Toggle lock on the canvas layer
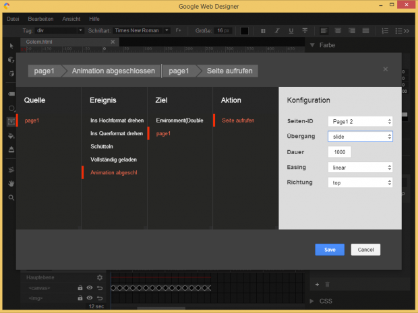The height and width of the screenshot is (313, 418). tap(80, 288)
